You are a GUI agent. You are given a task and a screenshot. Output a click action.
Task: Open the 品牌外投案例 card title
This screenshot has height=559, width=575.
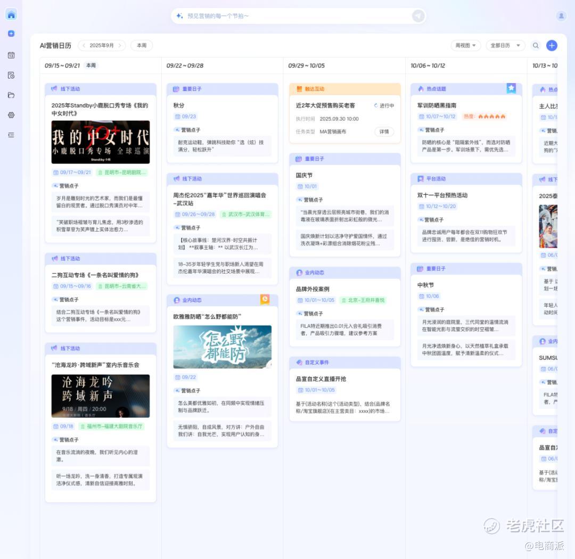click(313, 289)
